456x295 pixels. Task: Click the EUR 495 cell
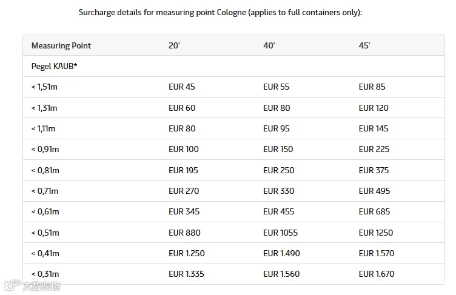[374, 191]
